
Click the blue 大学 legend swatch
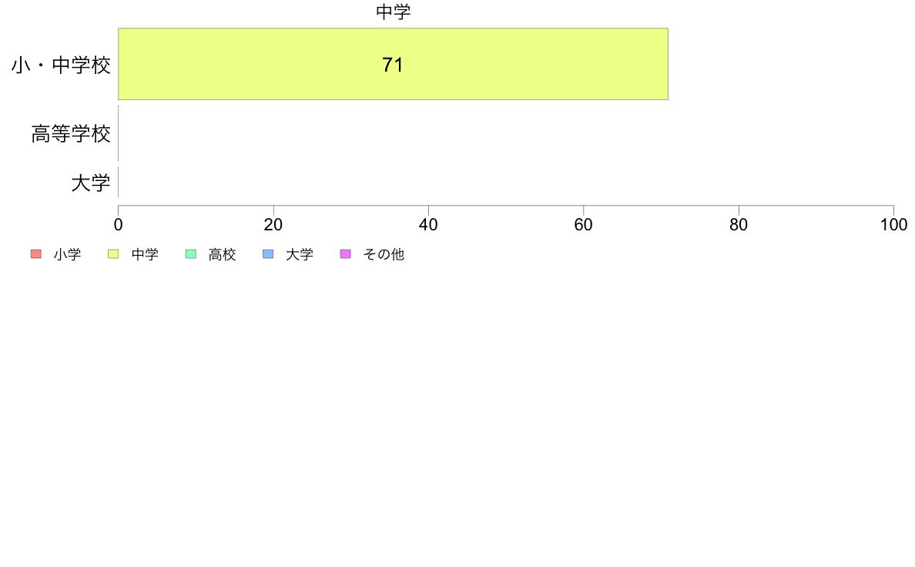point(269,254)
